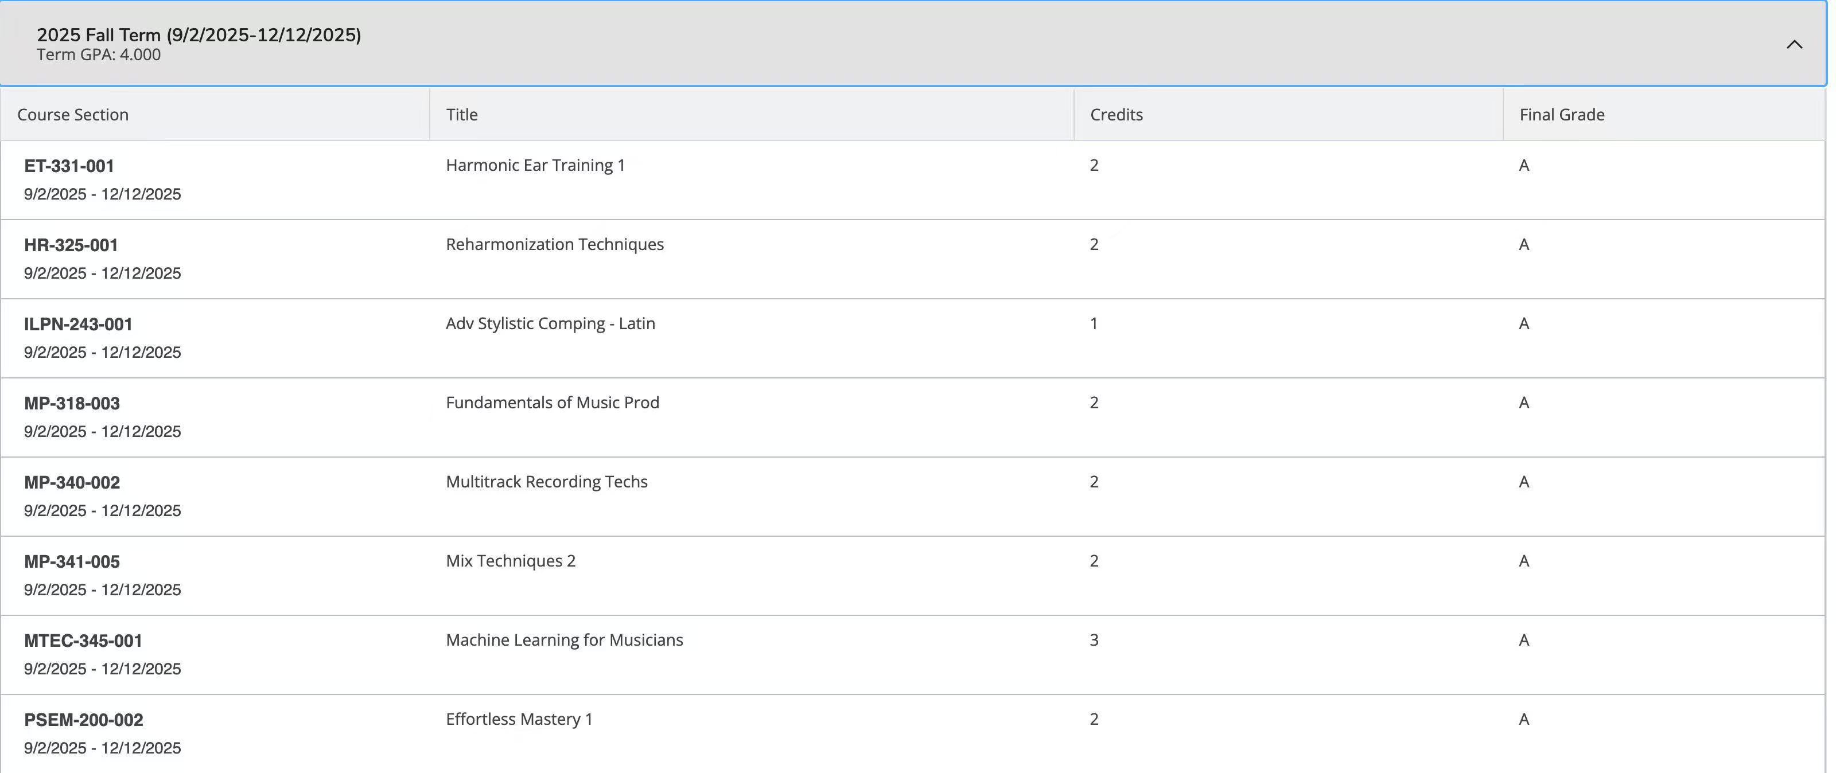Viewport: 1836px width, 773px height.
Task: Open course section HR-325-001
Action: point(71,245)
